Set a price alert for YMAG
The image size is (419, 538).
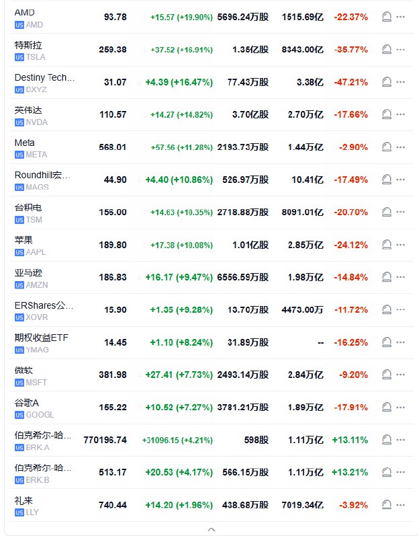click(x=387, y=342)
